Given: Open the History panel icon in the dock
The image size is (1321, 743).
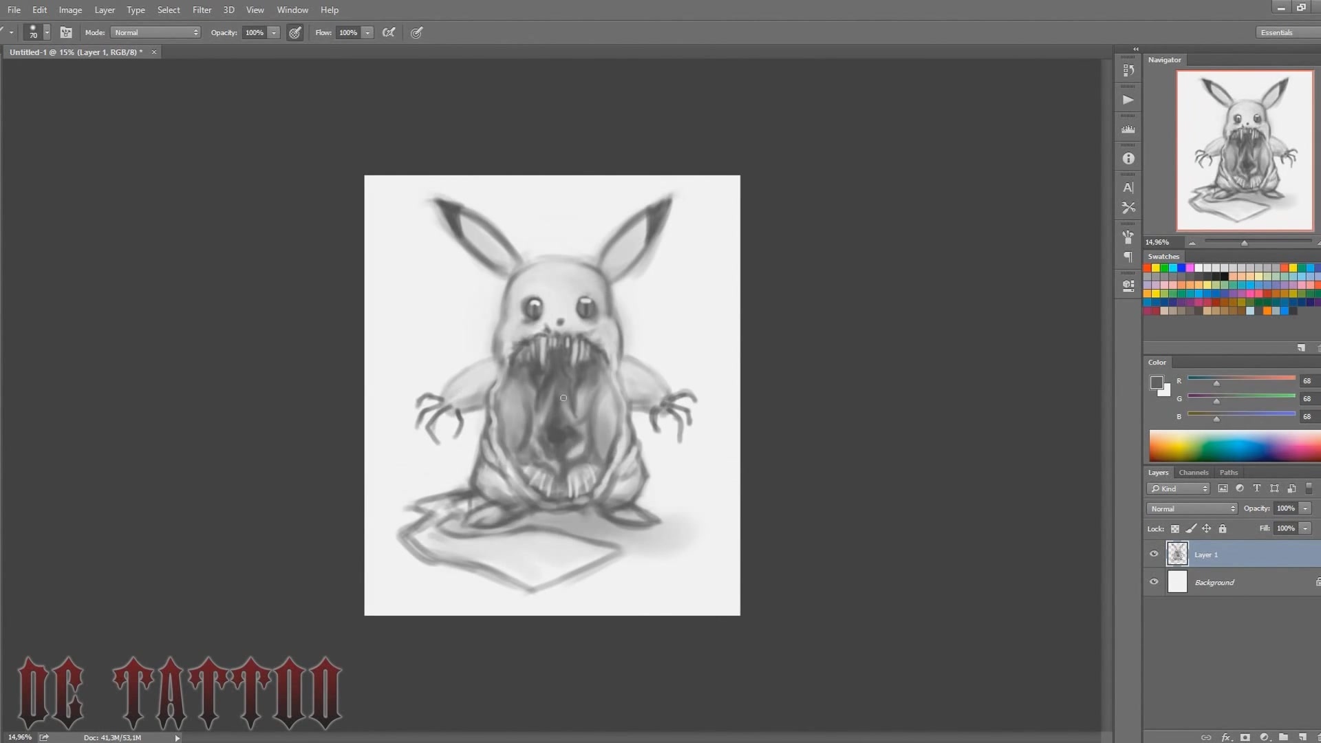Looking at the screenshot, I should tap(1128, 70).
